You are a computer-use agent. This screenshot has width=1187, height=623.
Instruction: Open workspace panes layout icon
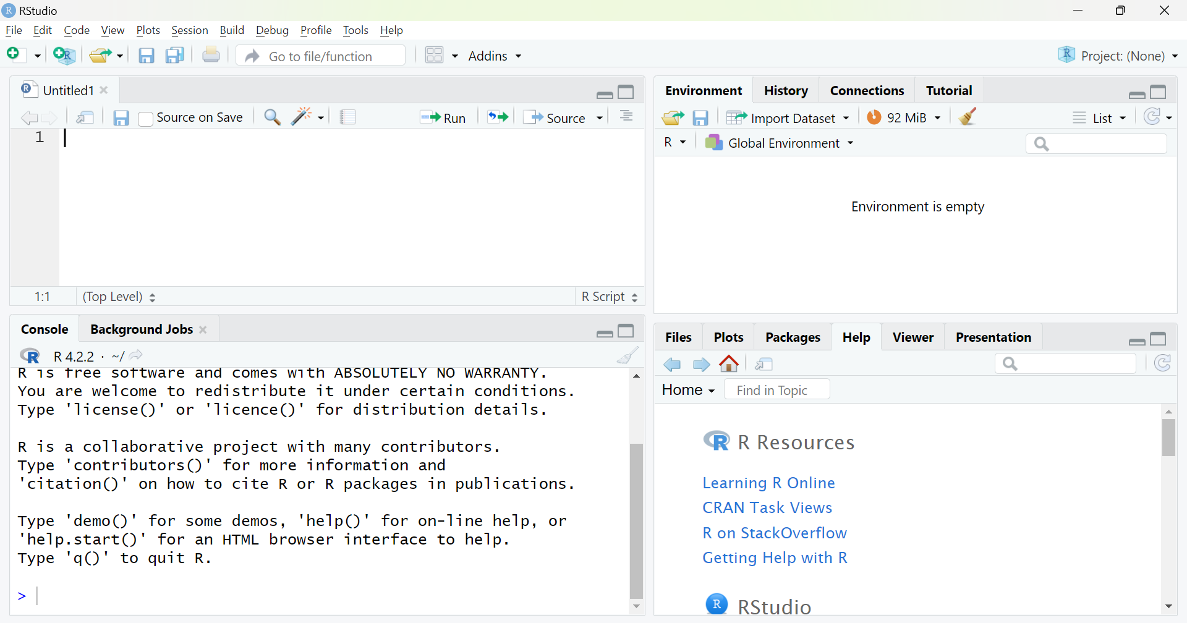coord(435,56)
